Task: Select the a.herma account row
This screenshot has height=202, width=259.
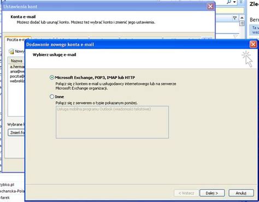Action: tap(17, 66)
